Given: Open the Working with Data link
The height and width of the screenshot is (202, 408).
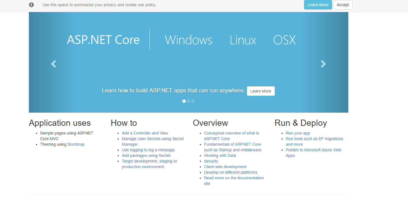Looking at the screenshot, I should click(220, 155).
